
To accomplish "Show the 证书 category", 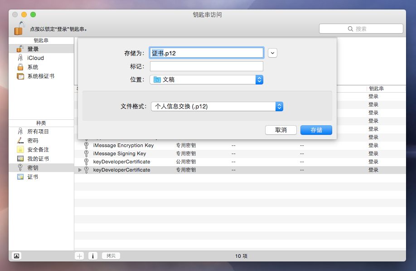I will tap(41, 177).
